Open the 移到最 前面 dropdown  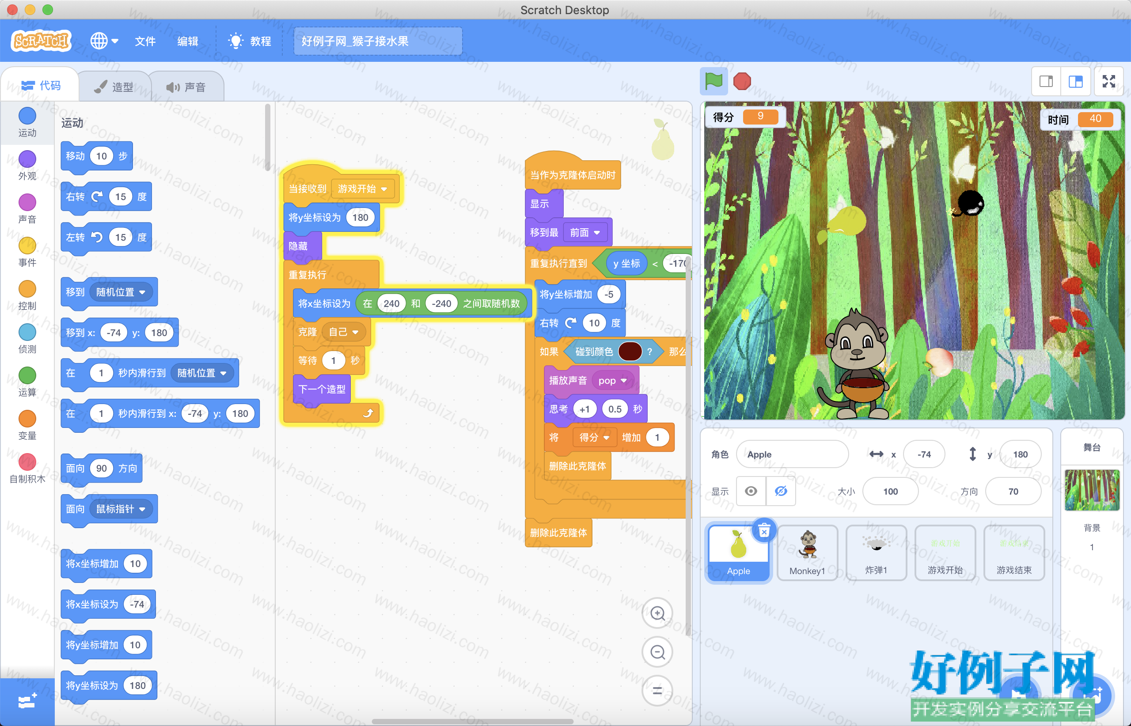[585, 232]
